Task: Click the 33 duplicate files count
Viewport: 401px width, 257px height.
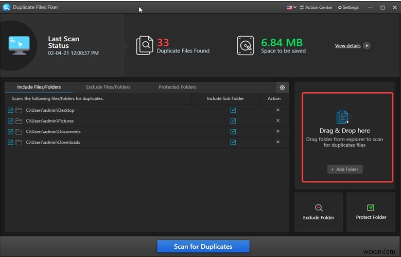Action: pyautogui.click(x=163, y=43)
